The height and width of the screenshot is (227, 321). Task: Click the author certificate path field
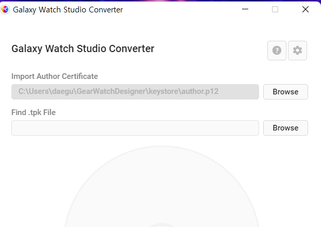click(135, 92)
